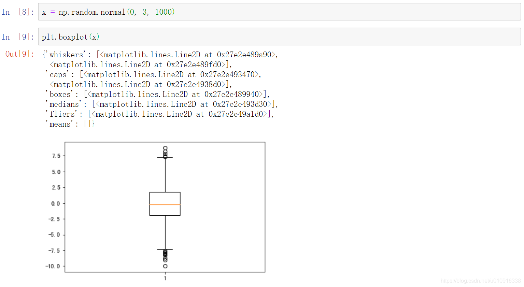This screenshot has height=287, width=524.
Task: Click the y-axis label 0.0
Action: 56,204
